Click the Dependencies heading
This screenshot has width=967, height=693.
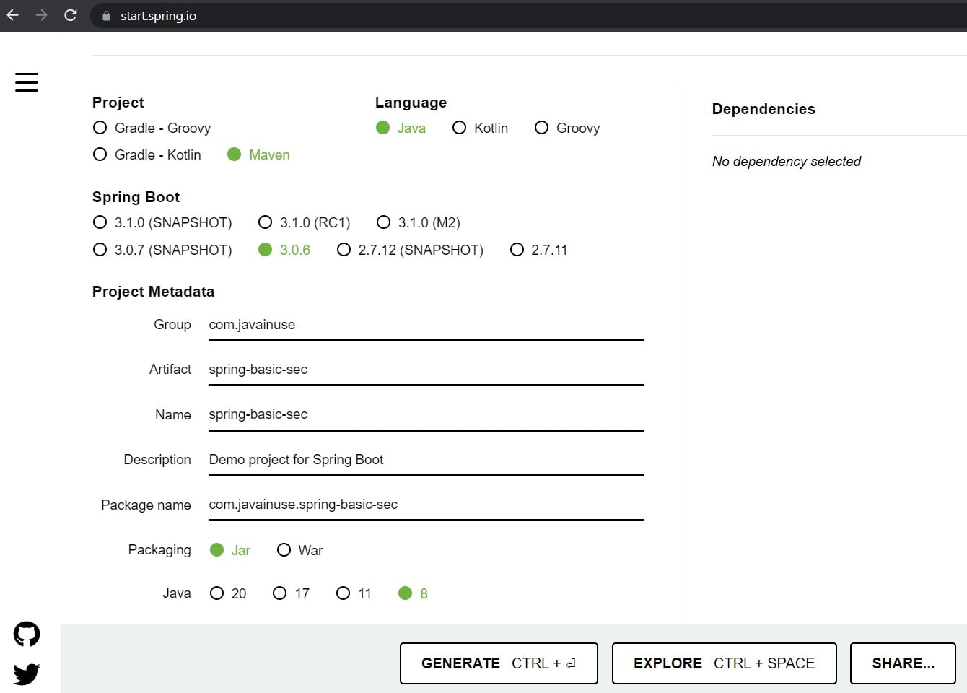click(763, 109)
